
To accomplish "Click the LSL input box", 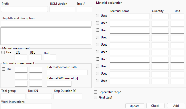I will pyautogui.click(x=21, y=57).
